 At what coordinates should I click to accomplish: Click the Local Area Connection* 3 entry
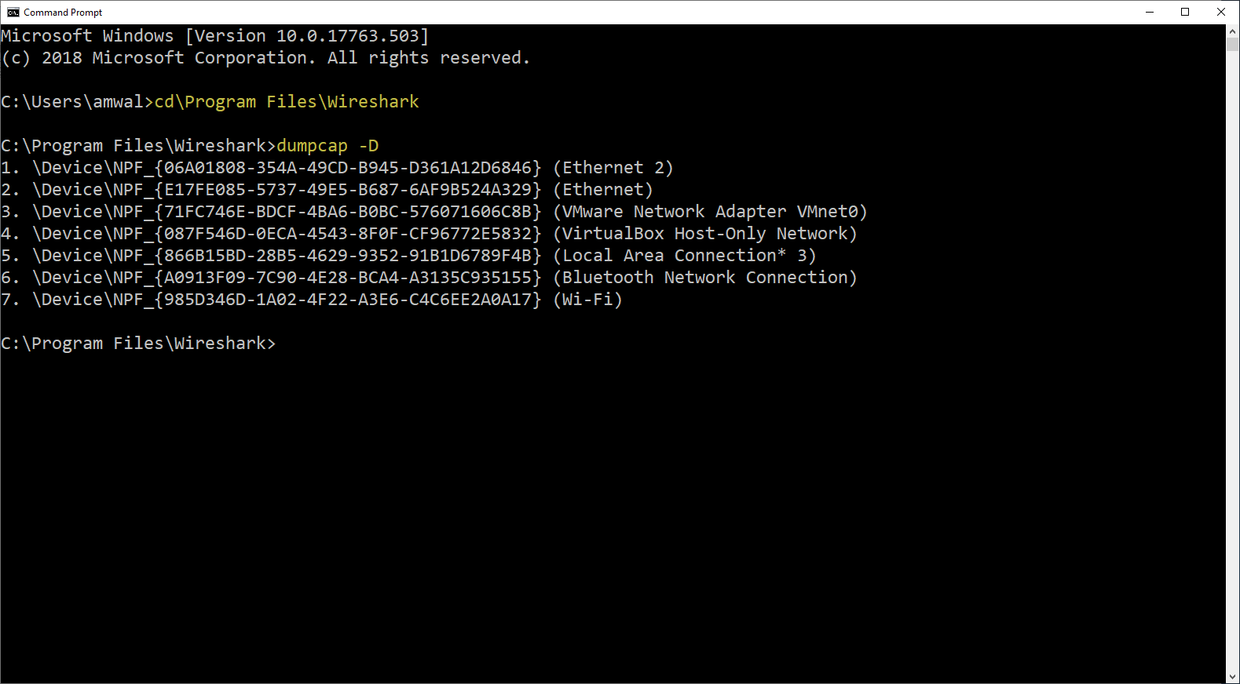[x=684, y=256]
